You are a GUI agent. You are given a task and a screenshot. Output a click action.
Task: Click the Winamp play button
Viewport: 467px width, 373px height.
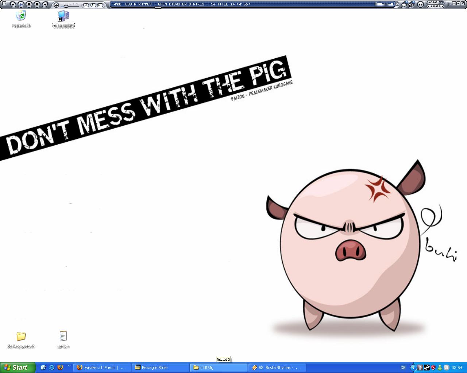tap(21, 4)
